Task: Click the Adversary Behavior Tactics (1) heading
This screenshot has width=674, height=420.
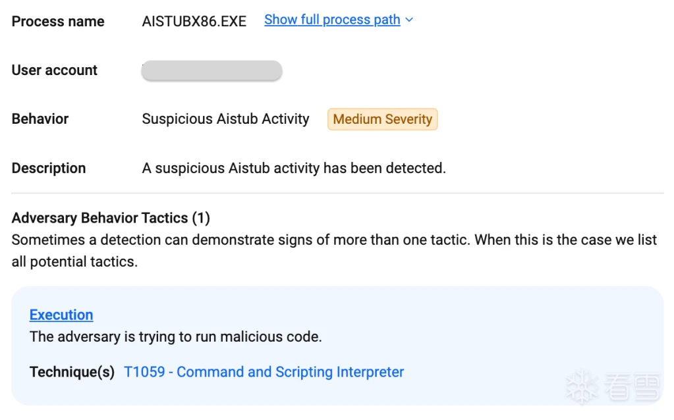Action: [111, 218]
